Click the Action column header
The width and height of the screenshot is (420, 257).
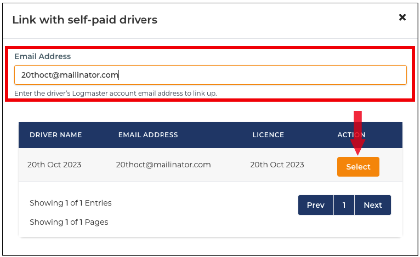(x=351, y=135)
